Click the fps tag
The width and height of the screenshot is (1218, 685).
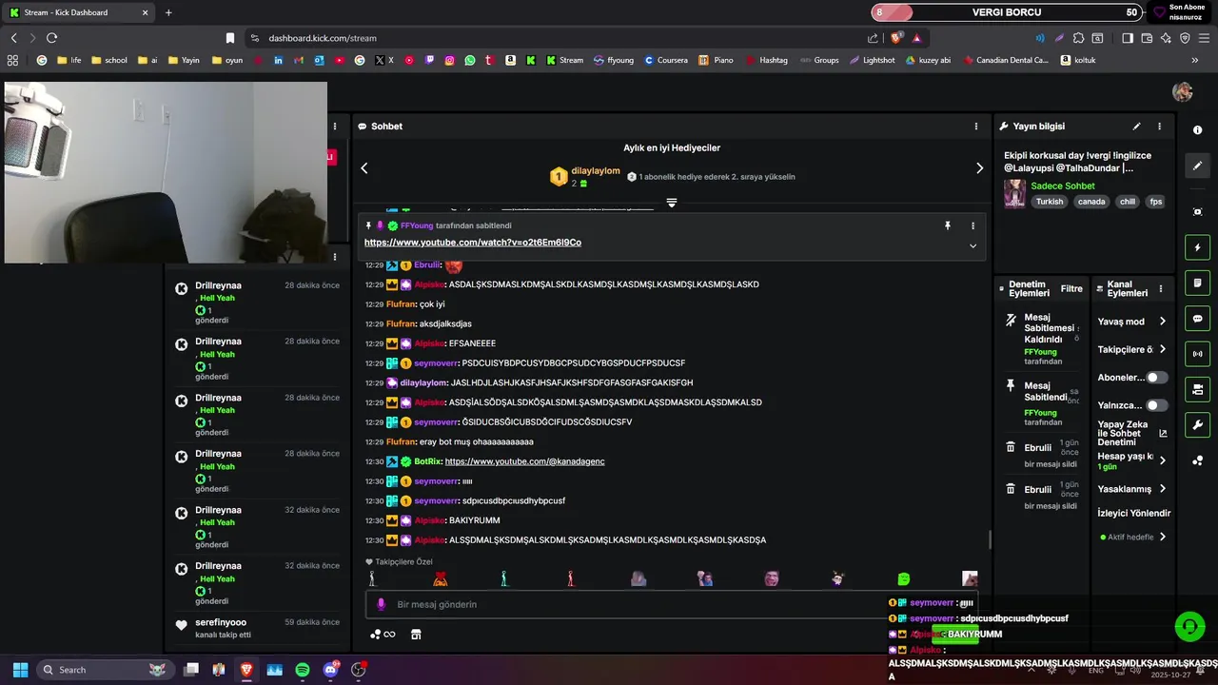[1155, 202]
